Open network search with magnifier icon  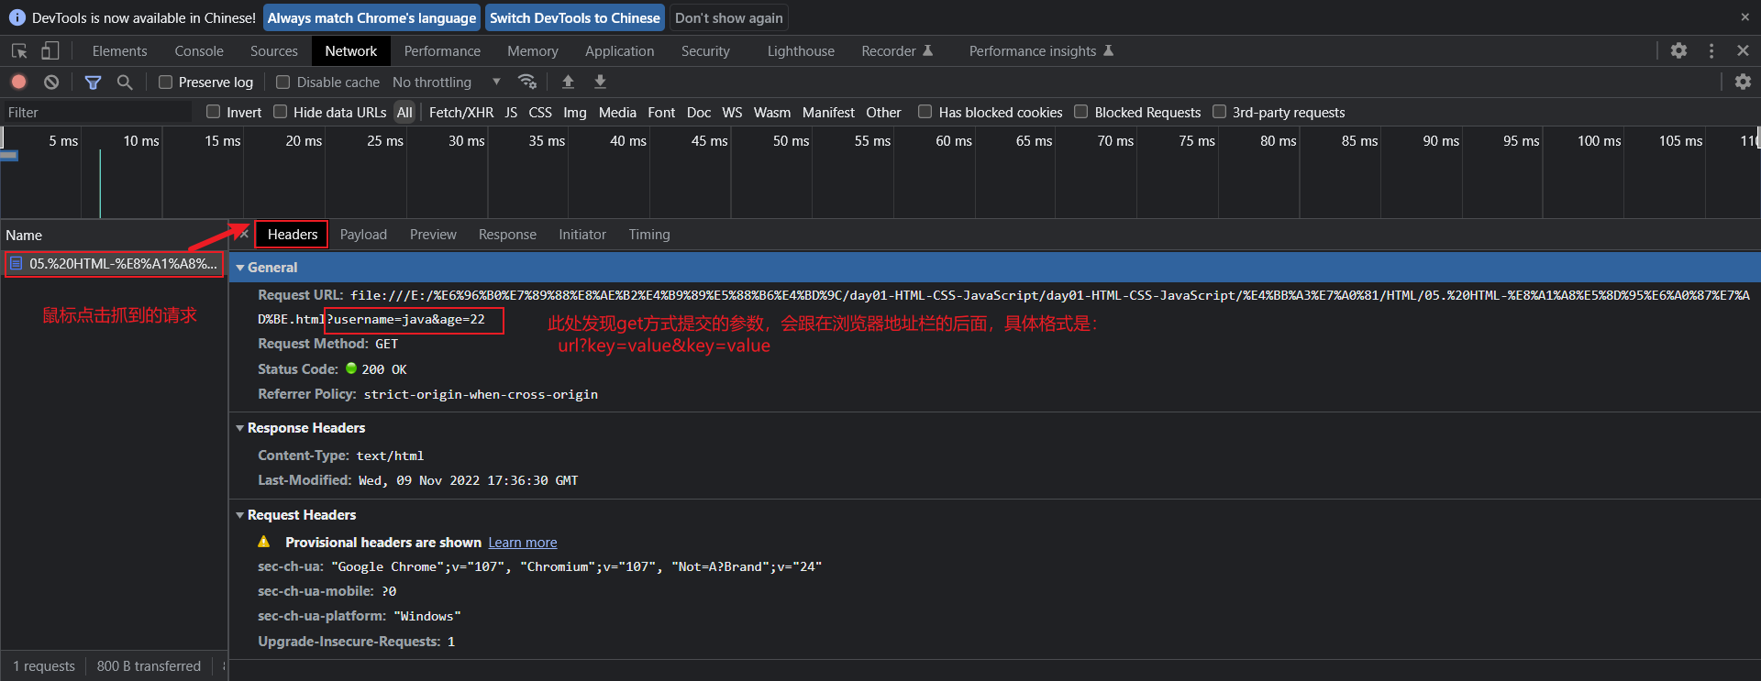click(125, 82)
